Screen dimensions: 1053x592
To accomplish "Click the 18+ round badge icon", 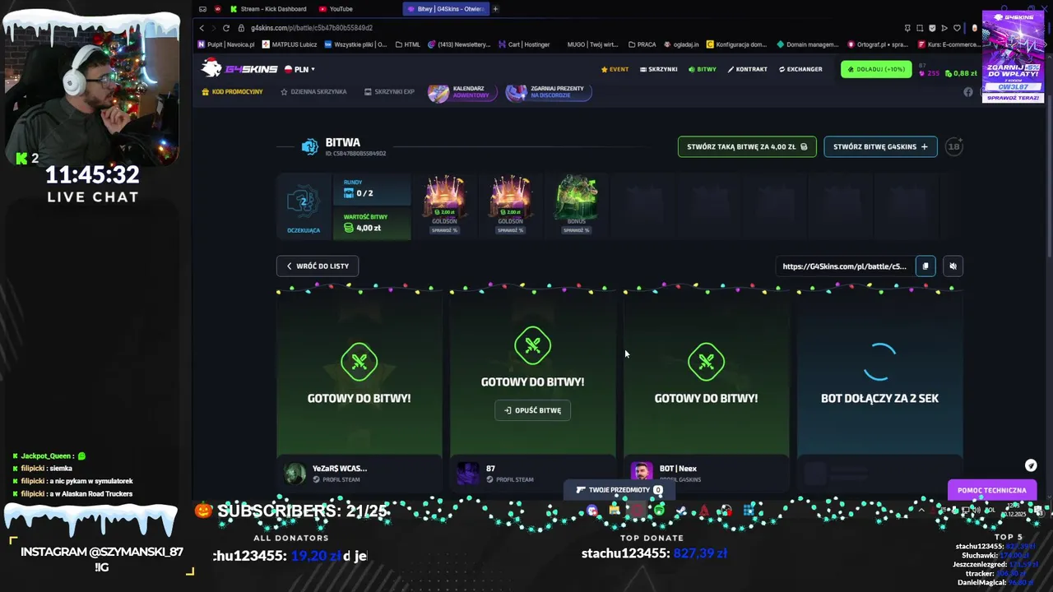I will coord(953,146).
